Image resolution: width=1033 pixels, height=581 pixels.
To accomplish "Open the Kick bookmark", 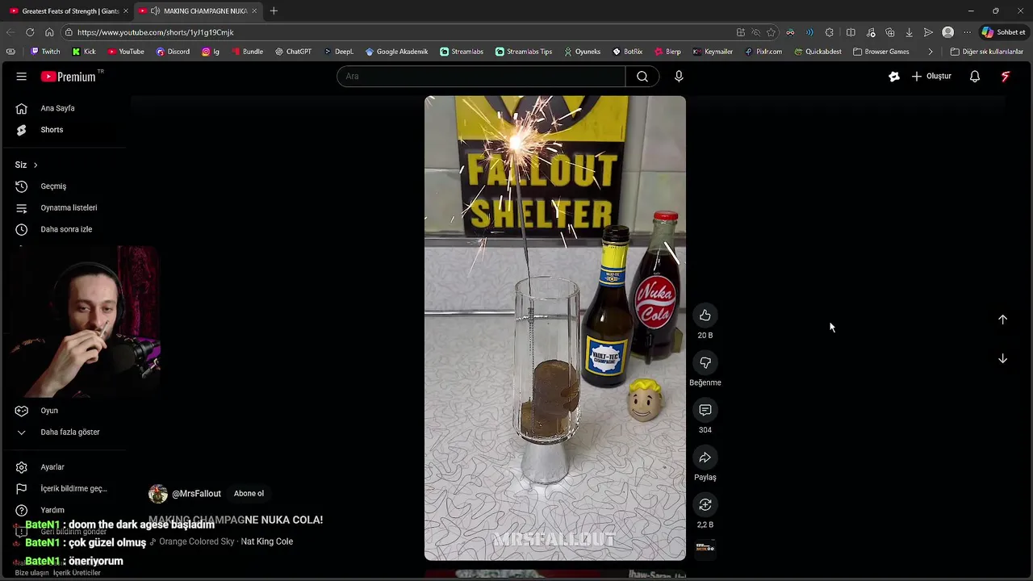I will [84, 52].
